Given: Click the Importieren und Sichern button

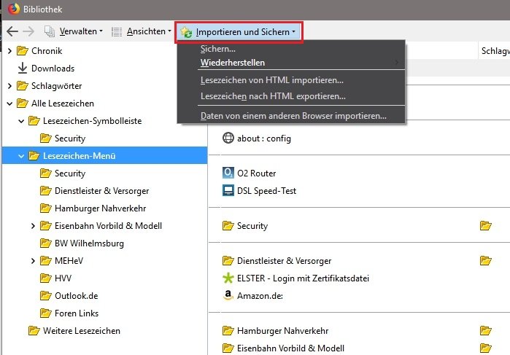Looking at the screenshot, I should point(238,32).
